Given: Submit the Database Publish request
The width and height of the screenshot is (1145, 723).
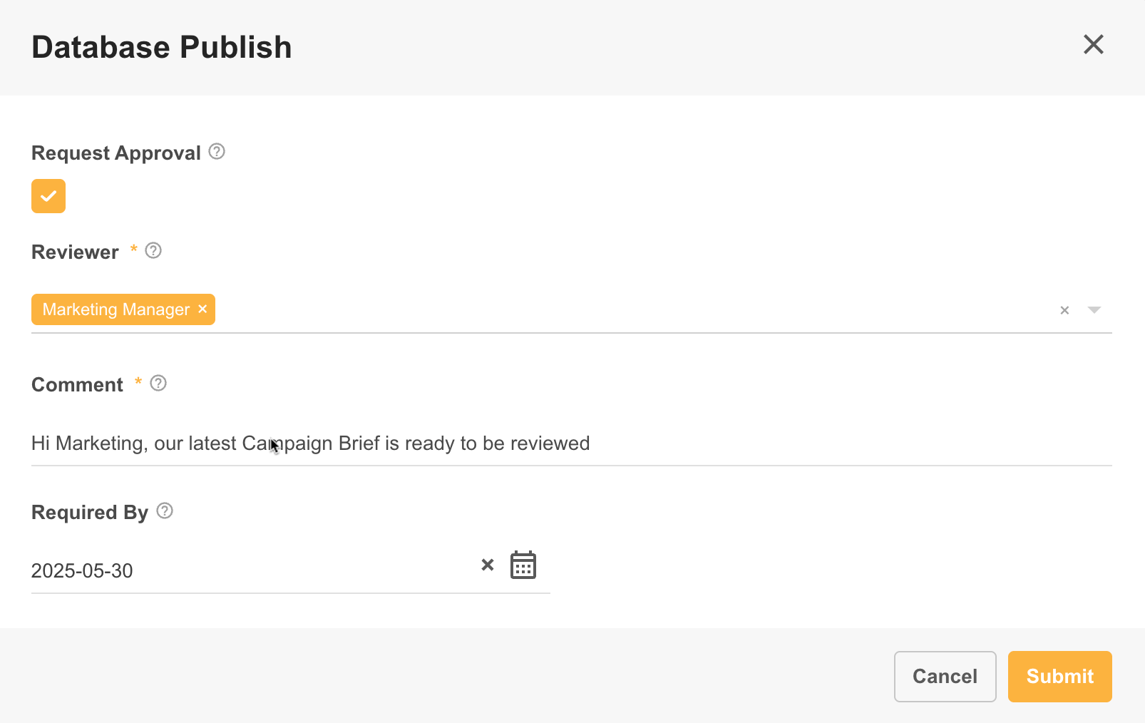Looking at the screenshot, I should 1059,677.
